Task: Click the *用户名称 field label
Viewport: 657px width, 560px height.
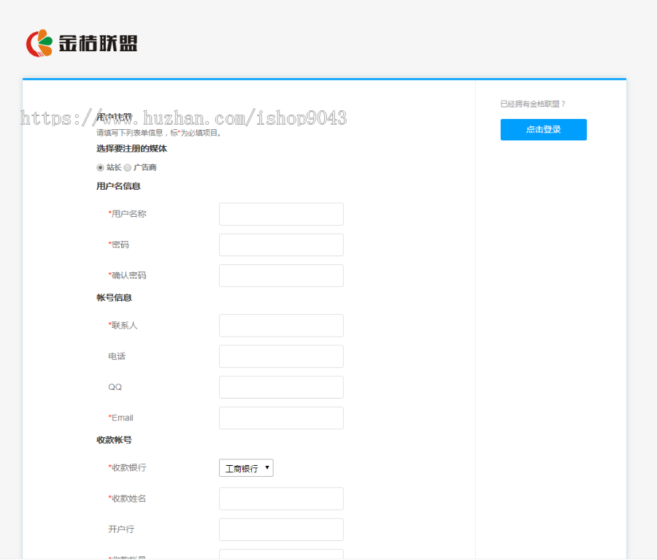Action: (127, 214)
